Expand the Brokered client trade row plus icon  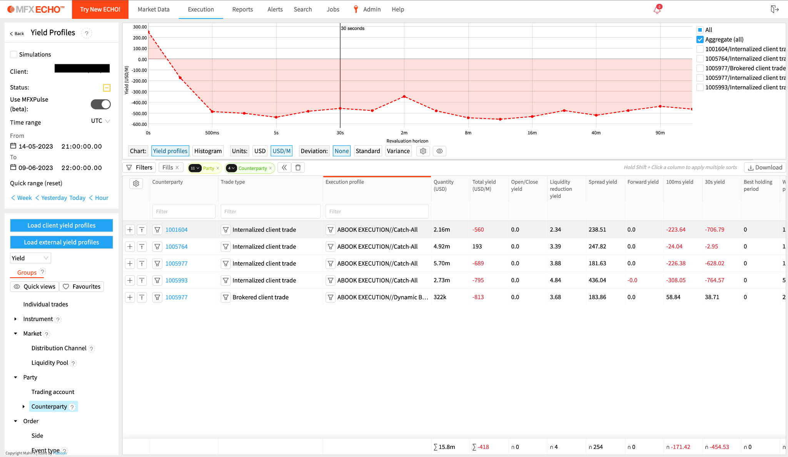(130, 298)
